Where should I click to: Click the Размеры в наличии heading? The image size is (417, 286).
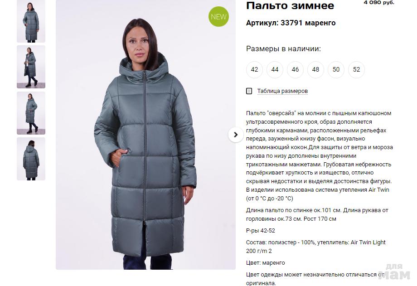pos(283,49)
